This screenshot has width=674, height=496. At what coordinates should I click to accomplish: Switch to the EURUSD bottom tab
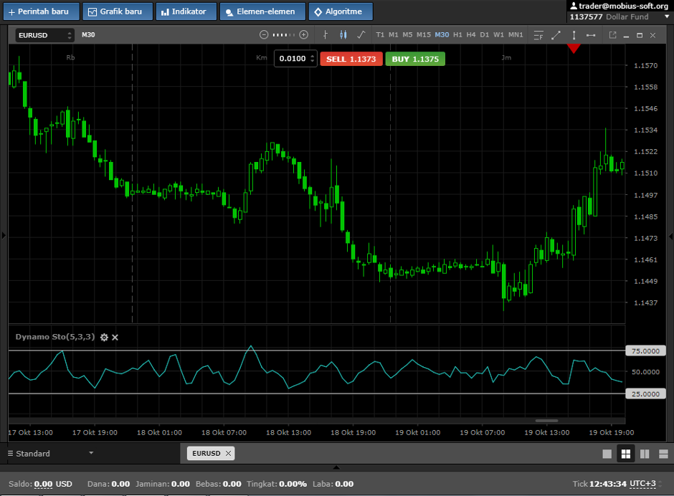pos(205,453)
